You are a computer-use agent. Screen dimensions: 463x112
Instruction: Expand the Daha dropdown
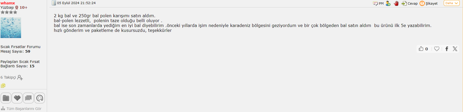pos(451,3)
